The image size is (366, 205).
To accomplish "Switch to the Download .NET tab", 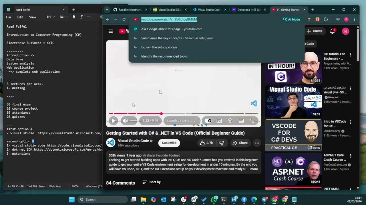I will point(249,10).
